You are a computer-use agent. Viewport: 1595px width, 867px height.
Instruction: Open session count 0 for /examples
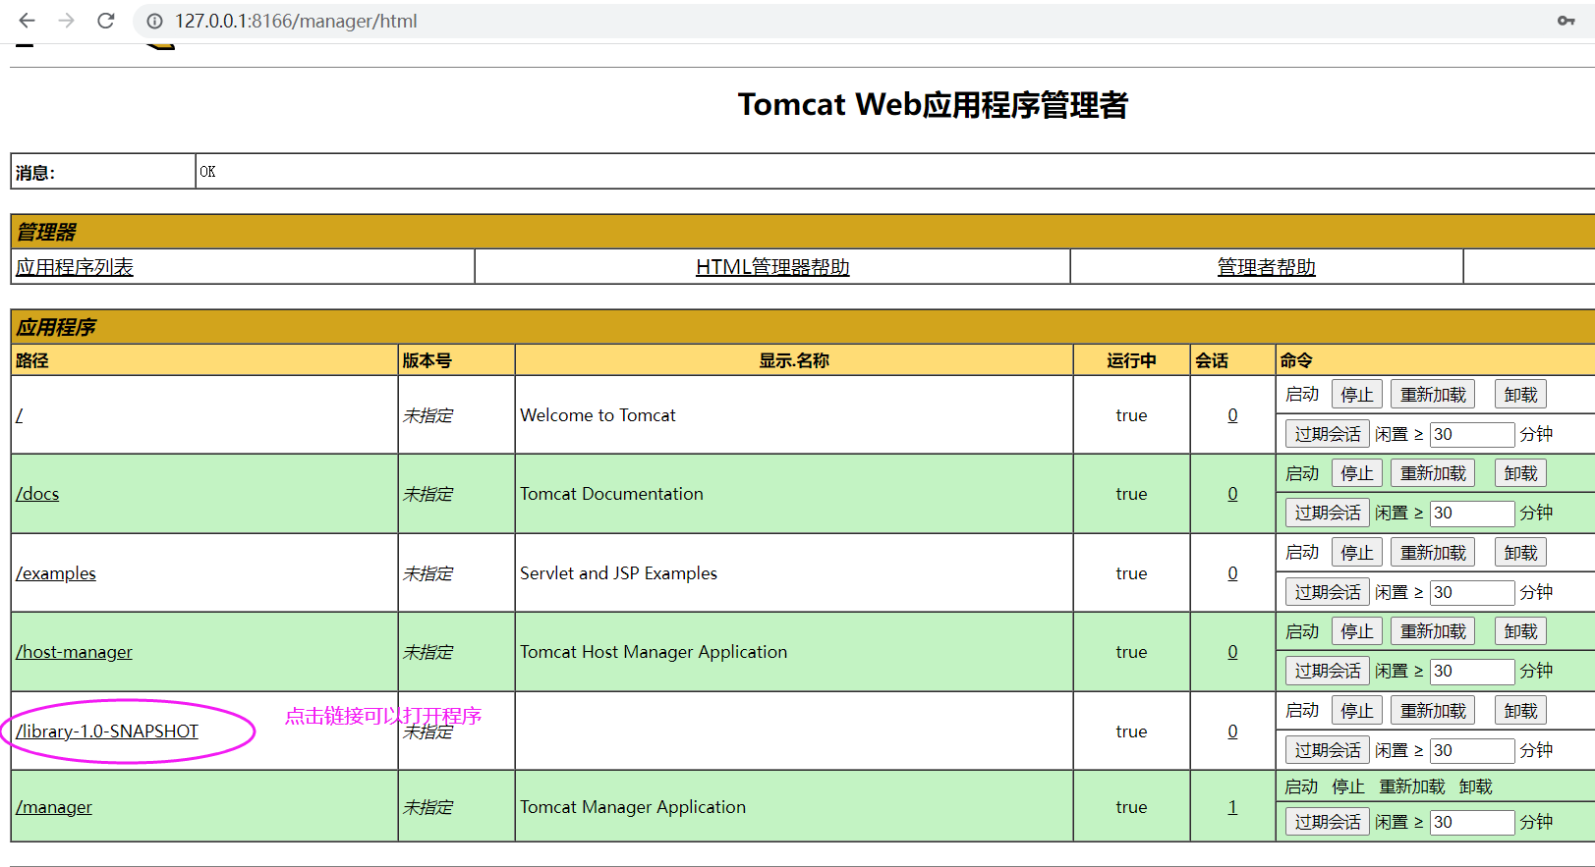[x=1232, y=573]
